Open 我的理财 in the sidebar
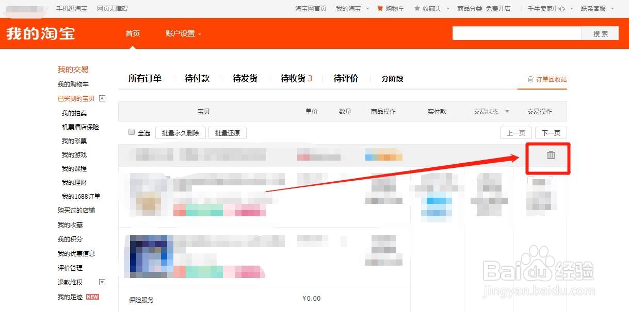Viewport: 629px width, 312px height. (x=74, y=182)
